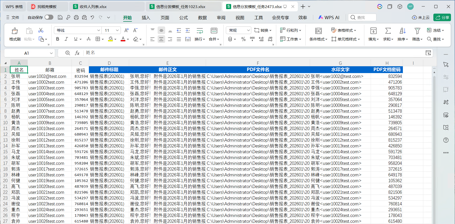Click the Print icon in quick toolbar
The image size is (455, 224).
pyautogui.click(x=76, y=17)
